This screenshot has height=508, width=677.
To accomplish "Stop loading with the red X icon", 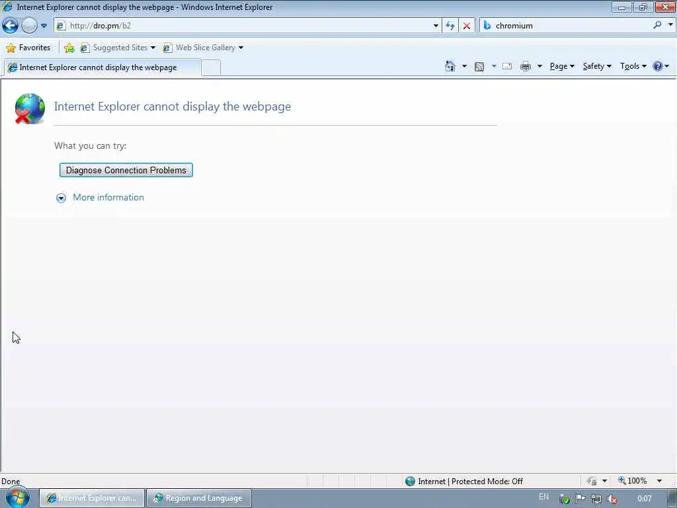I will 466,26.
